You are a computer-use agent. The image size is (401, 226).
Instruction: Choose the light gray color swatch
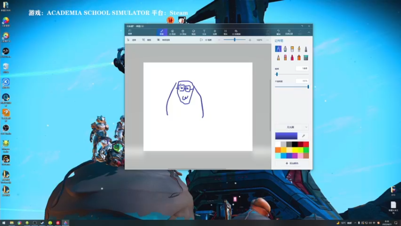pos(284,144)
